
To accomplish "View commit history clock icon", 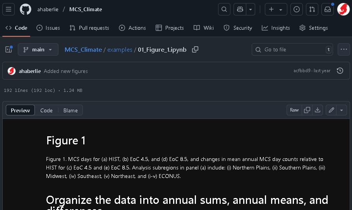I will 340,71.
